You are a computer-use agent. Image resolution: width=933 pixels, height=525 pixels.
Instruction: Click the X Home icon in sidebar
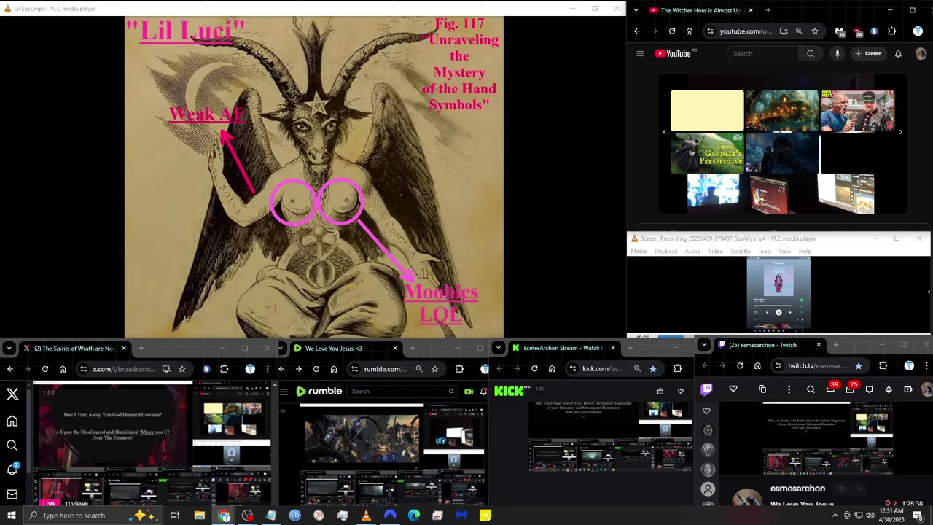click(x=12, y=421)
